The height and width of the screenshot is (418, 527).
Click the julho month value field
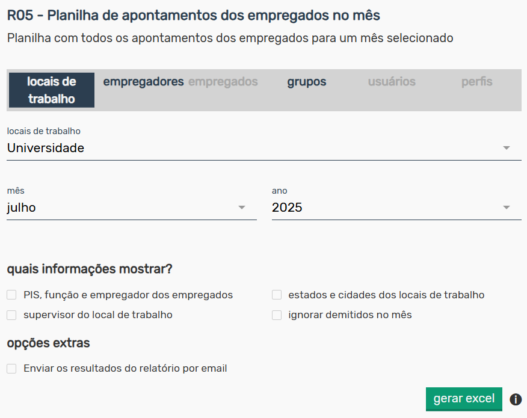pyautogui.click(x=131, y=207)
